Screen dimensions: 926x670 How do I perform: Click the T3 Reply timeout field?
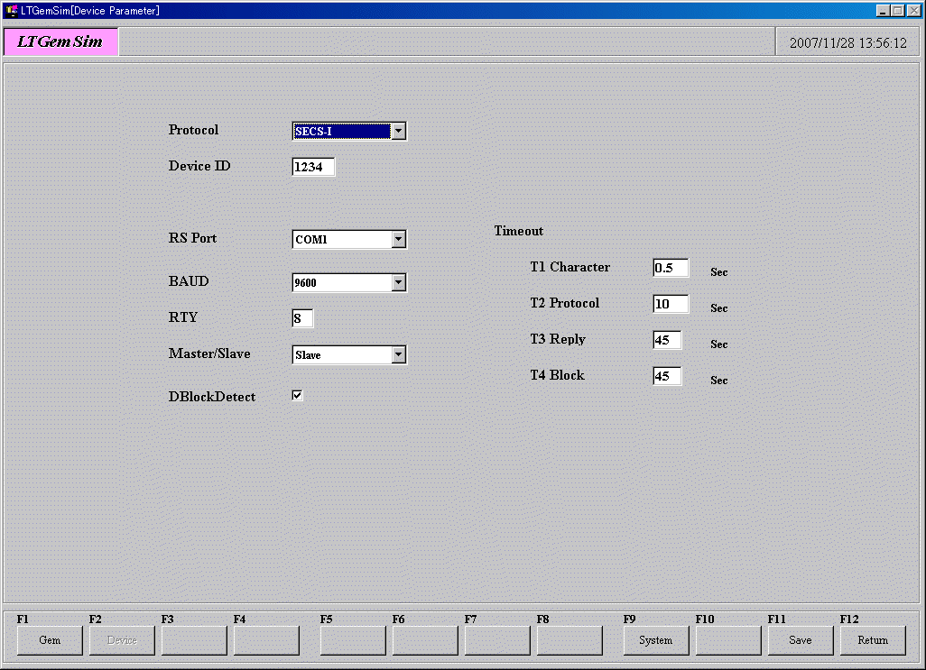(x=667, y=340)
